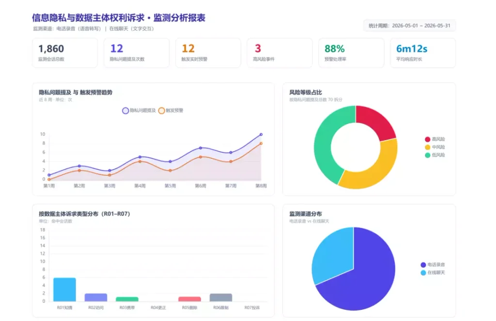Click the R07投诉 axis label

tap(252, 308)
